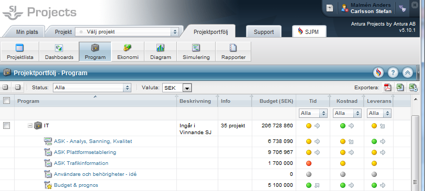
Task: Click the ASK Plattformsetablering project icon
Action: (x=48, y=152)
